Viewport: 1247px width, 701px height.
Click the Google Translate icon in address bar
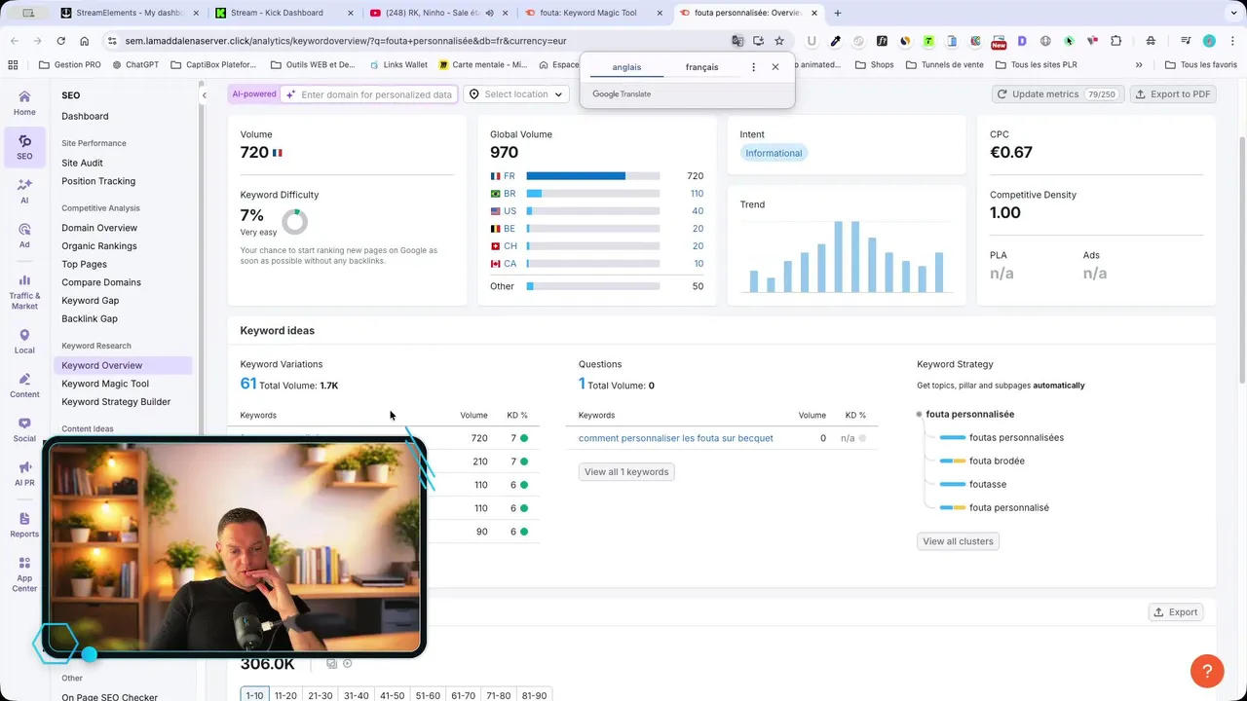point(737,41)
